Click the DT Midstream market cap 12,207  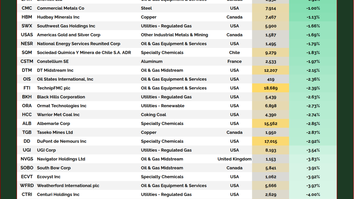271,70
